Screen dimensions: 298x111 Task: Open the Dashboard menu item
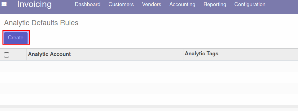(x=88, y=4)
